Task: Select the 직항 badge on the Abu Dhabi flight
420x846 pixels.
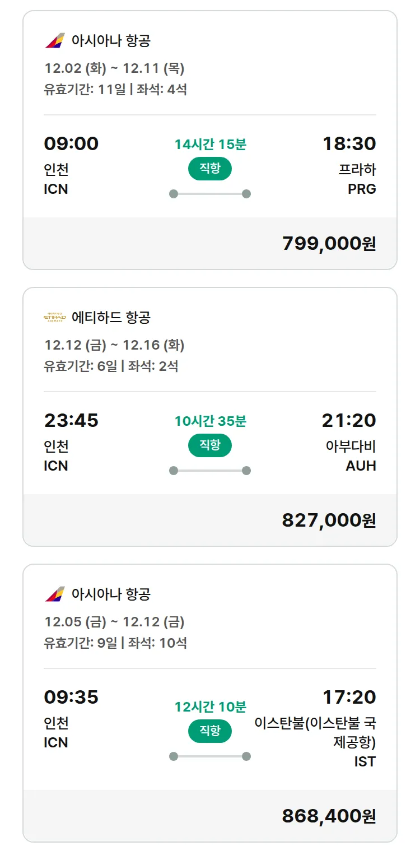Action: [x=210, y=445]
